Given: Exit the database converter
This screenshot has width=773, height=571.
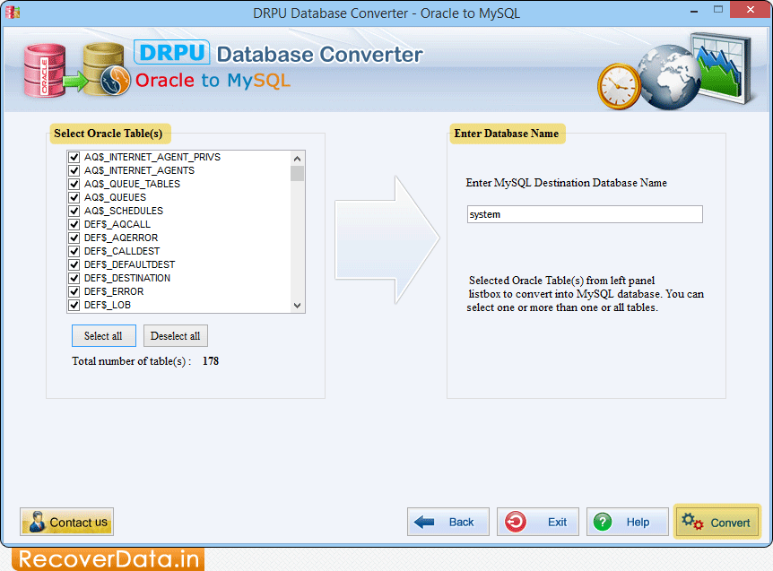Looking at the screenshot, I should tap(538, 522).
